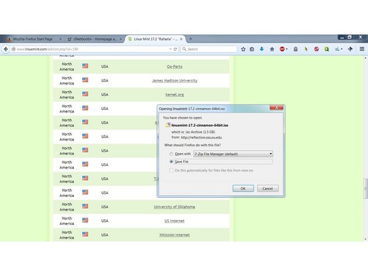
Task: Close the Mozilla Firefox Start Page tab
Action: 60,39
